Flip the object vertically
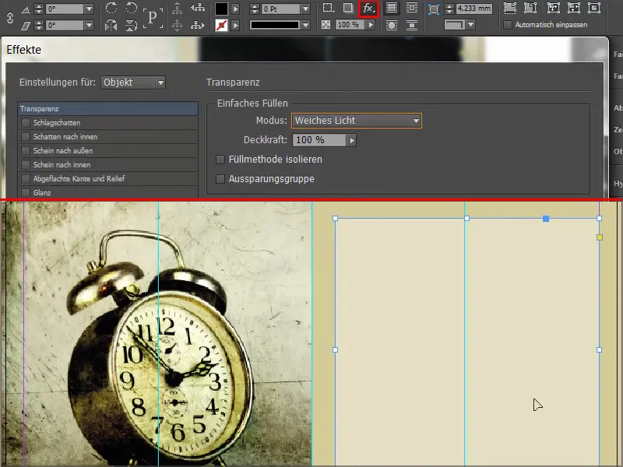This screenshot has height=467, width=623. [x=131, y=26]
